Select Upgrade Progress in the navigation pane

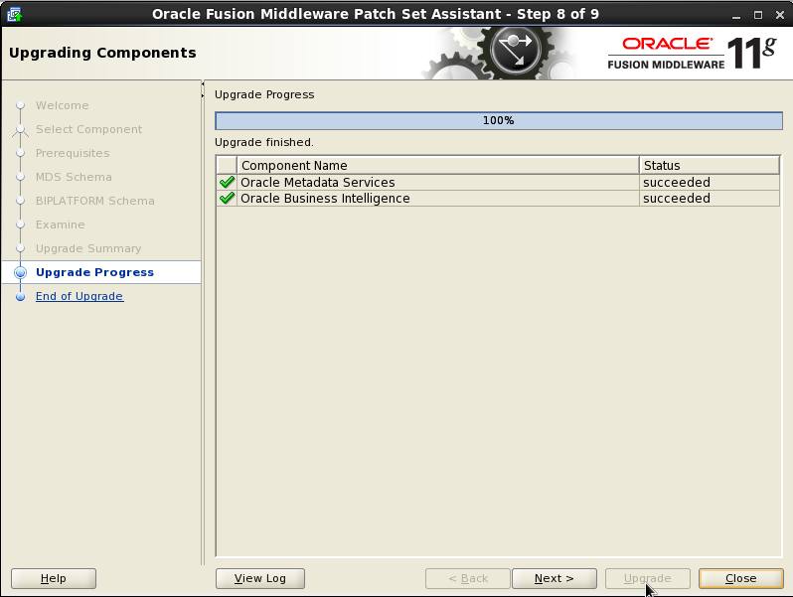click(94, 272)
